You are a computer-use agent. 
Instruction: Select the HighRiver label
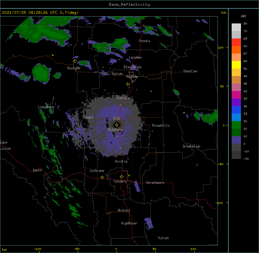129,223
